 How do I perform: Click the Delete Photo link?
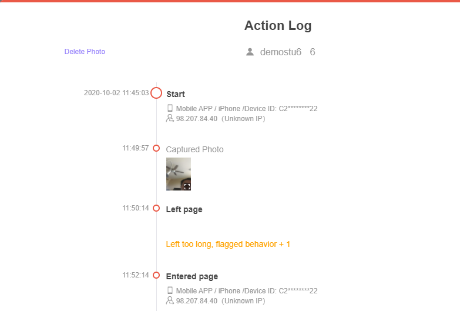[85, 52]
